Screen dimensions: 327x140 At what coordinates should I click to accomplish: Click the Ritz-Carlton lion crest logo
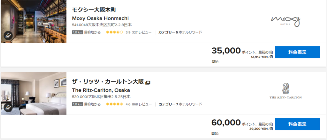click(x=285, y=91)
